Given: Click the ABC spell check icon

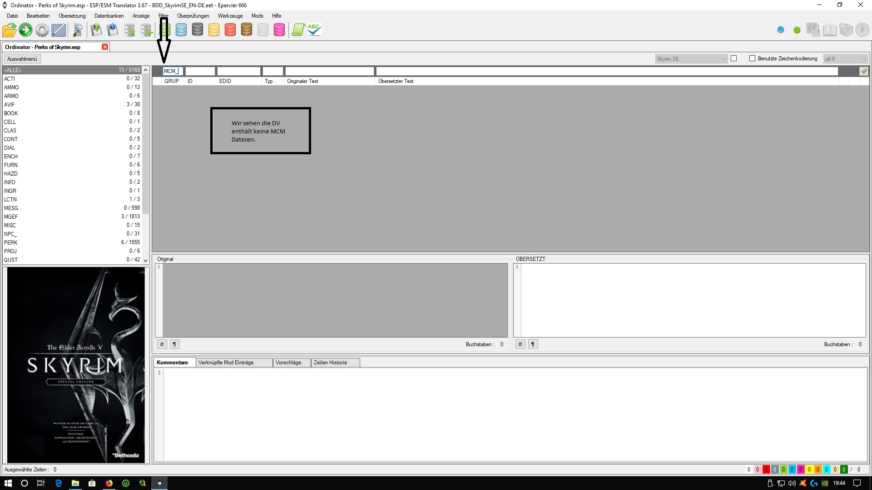Looking at the screenshot, I should (314, 30).
